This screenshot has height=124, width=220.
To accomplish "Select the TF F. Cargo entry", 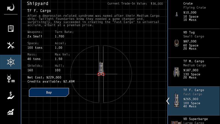I will click(194, 101).
